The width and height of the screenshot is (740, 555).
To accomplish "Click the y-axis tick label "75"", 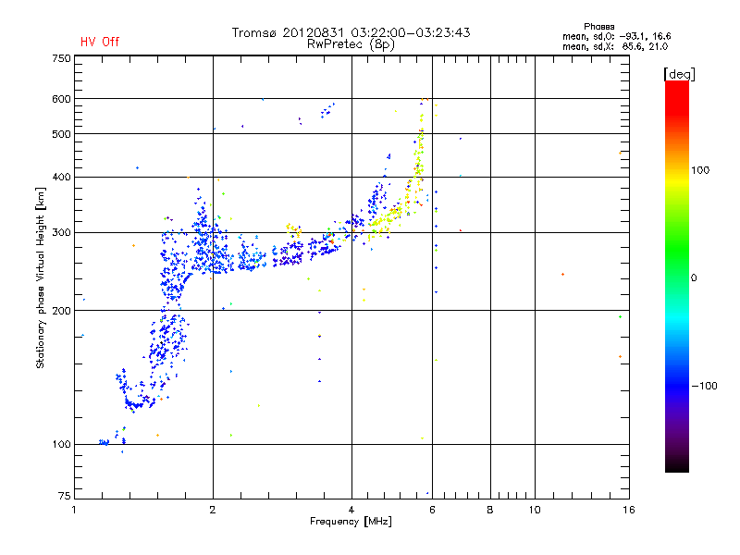I will 65,496.
